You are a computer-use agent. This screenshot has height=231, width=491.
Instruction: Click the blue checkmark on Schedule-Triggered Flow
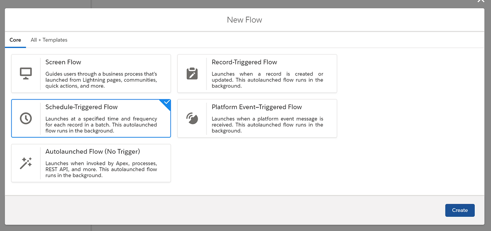(x=165, y=103)
